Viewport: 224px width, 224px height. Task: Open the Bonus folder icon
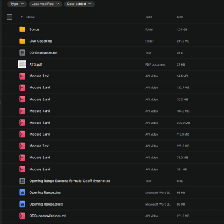[22, 29]
